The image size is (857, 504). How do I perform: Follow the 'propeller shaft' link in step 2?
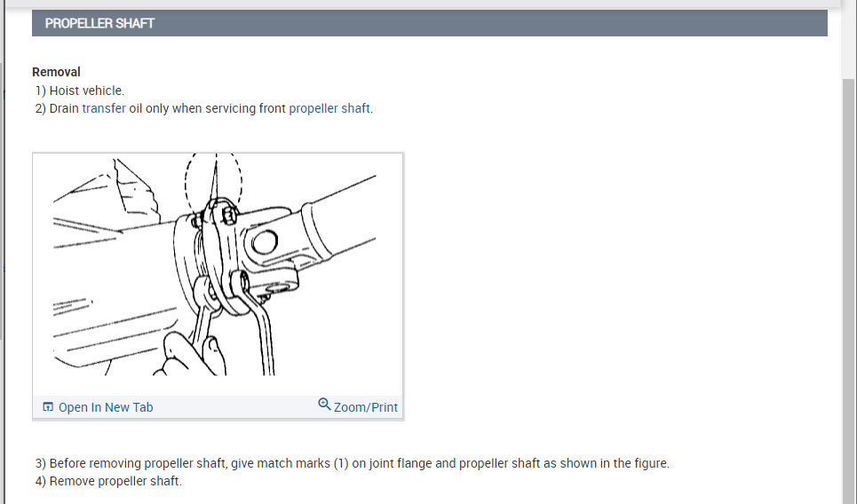[x=329, y=108]
